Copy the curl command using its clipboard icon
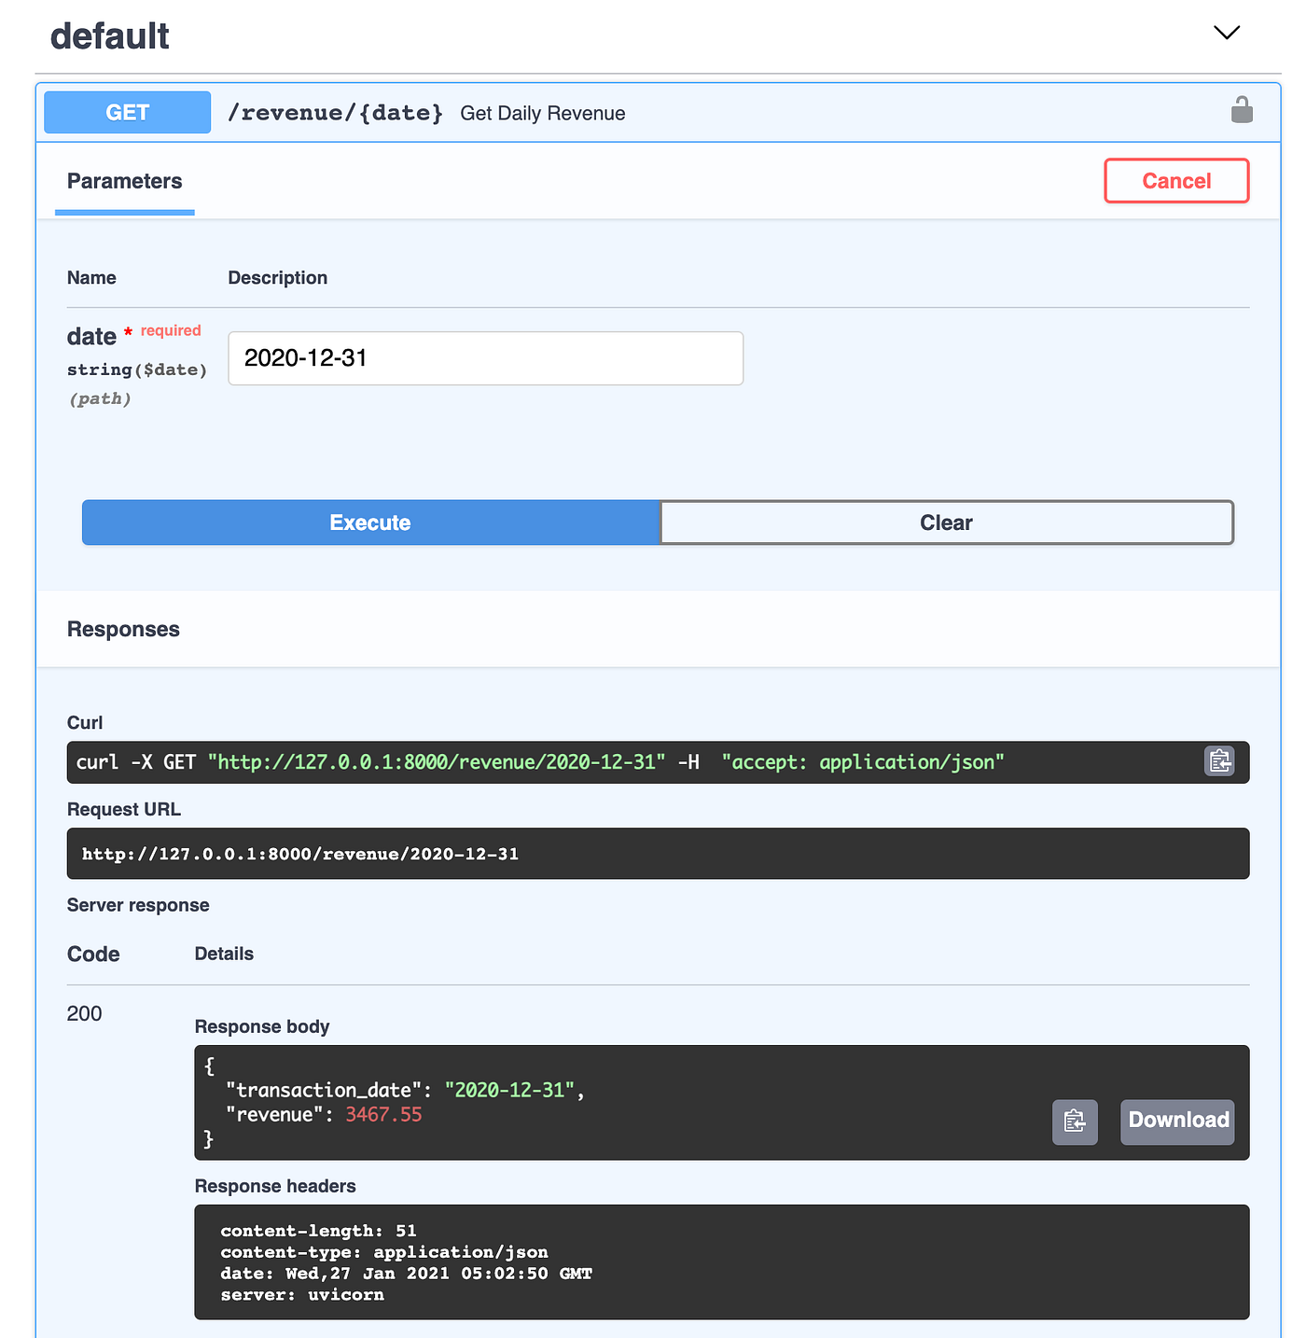Image resolution: width=1306 pixels, height=1338 pixels. pyautogui.click(x=1218, y=761)
